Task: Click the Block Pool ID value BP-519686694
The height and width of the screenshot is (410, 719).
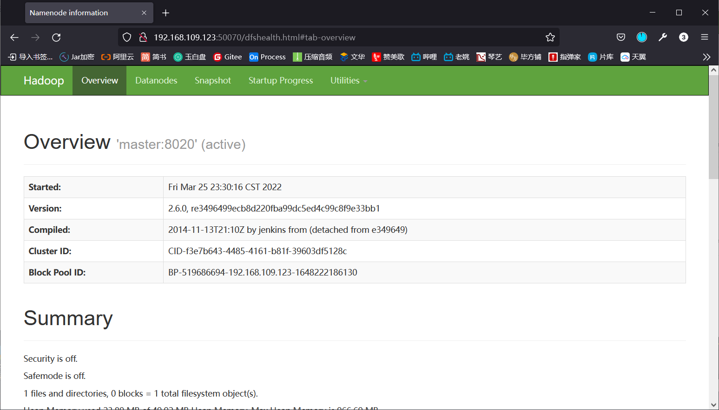Action: pos(263,273)
